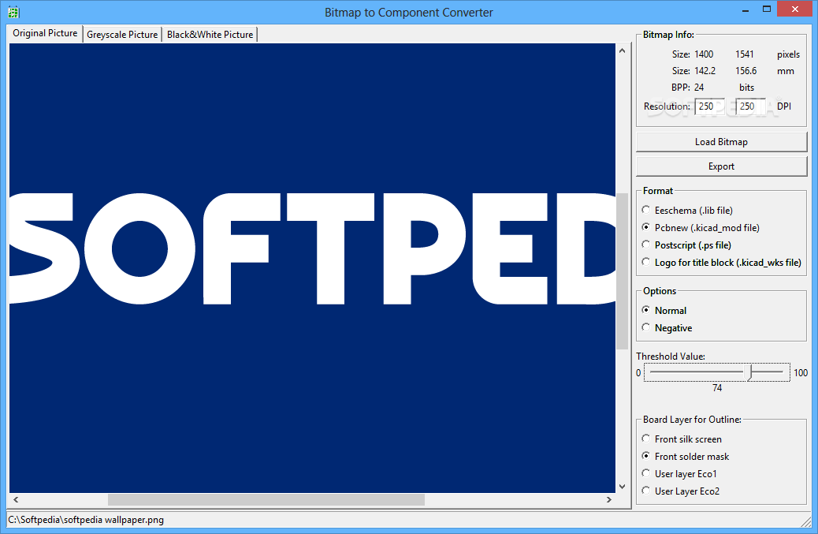818x534 pixels.
Task: Select Pcbnew (.kicad_mod file) format
Action: pos(701,228)
